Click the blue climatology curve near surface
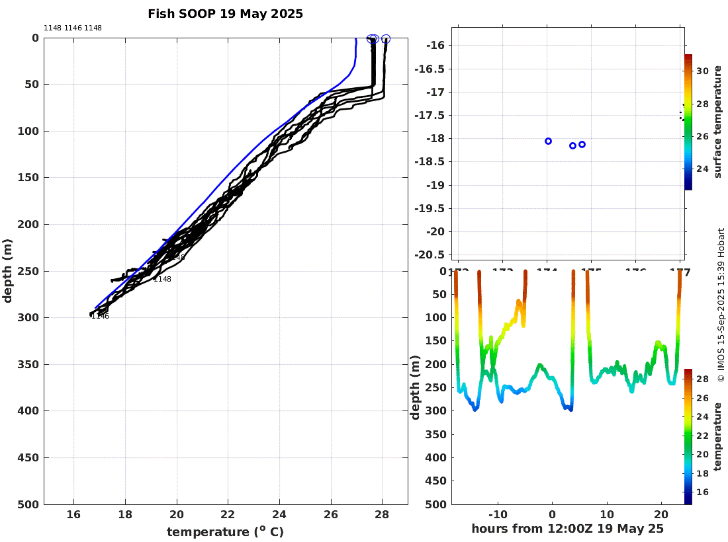 (355, 51)
